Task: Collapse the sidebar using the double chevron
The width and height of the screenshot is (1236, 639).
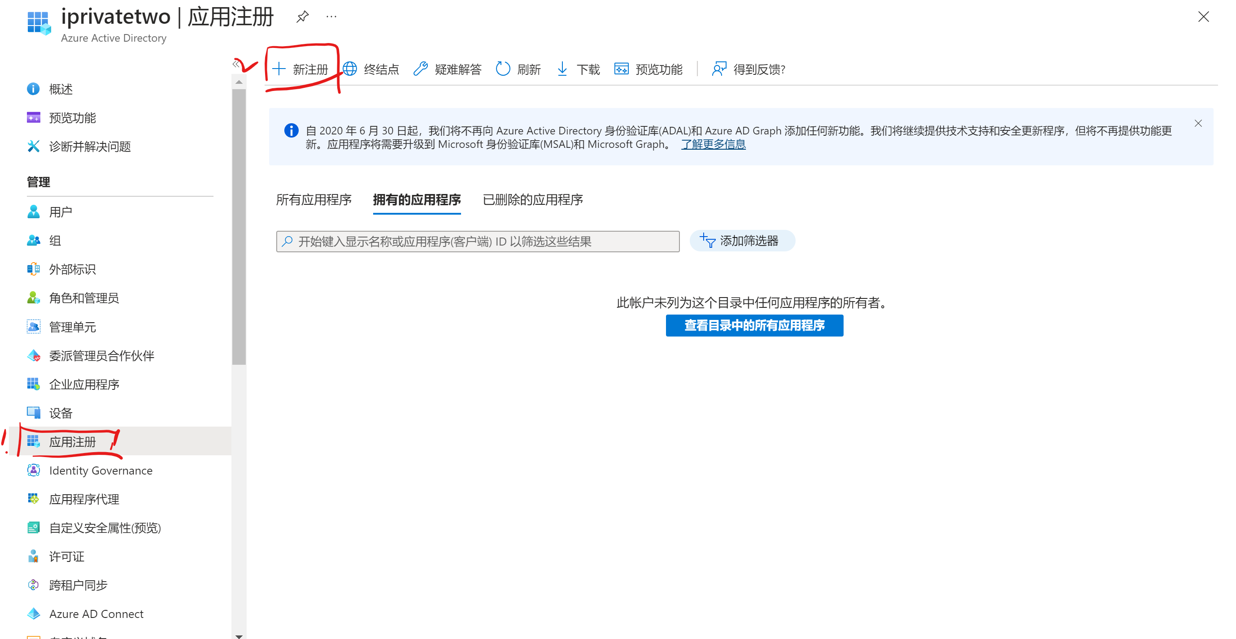Action: point(236,63)
